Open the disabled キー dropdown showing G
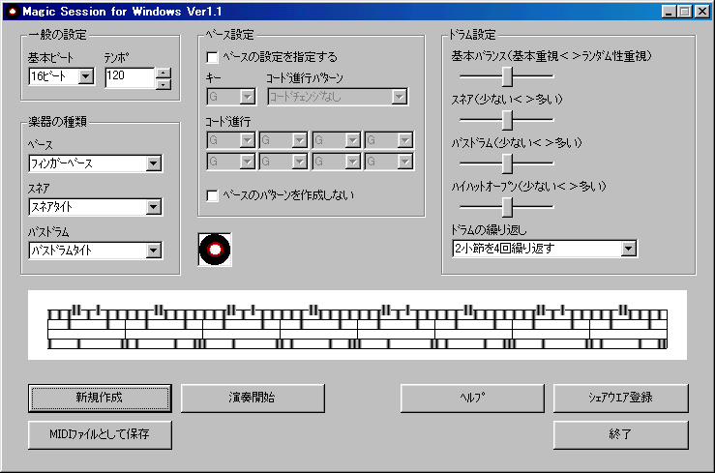 231,97
